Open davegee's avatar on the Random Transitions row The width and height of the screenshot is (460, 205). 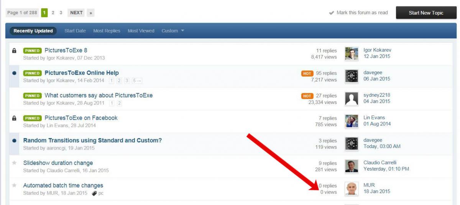click(352, 144)
